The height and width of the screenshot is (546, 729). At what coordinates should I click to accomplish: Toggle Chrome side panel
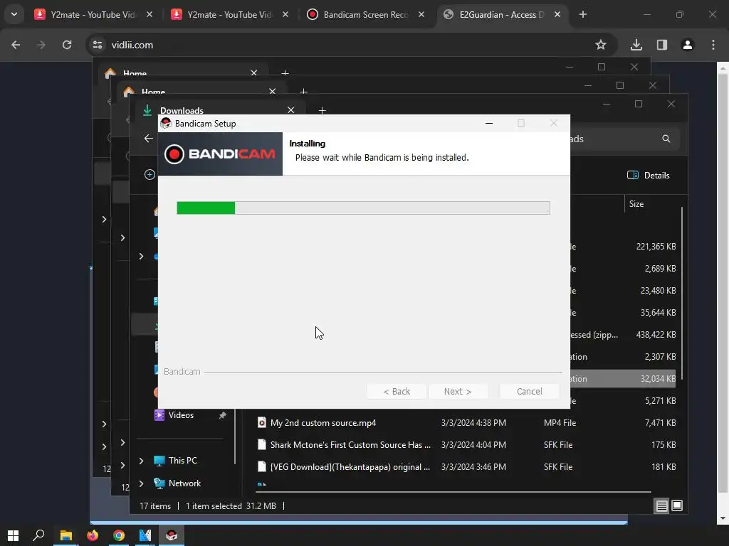pos(661,45)
